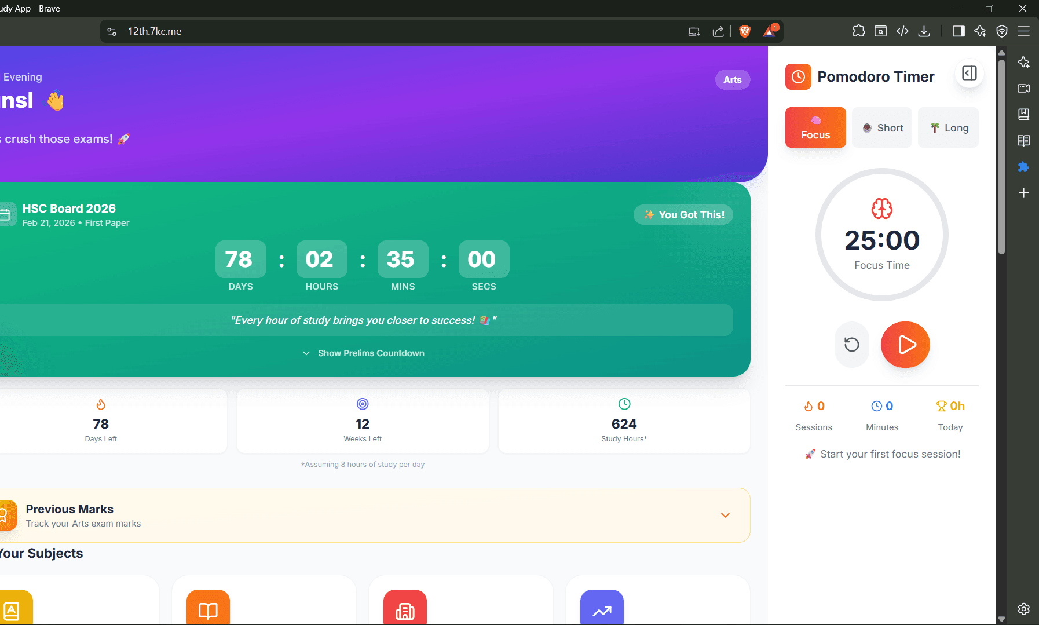Viewport: 1039px width, 625px height.
Task: Open sidebar Reading List book icon
Action: (1023, 141)
